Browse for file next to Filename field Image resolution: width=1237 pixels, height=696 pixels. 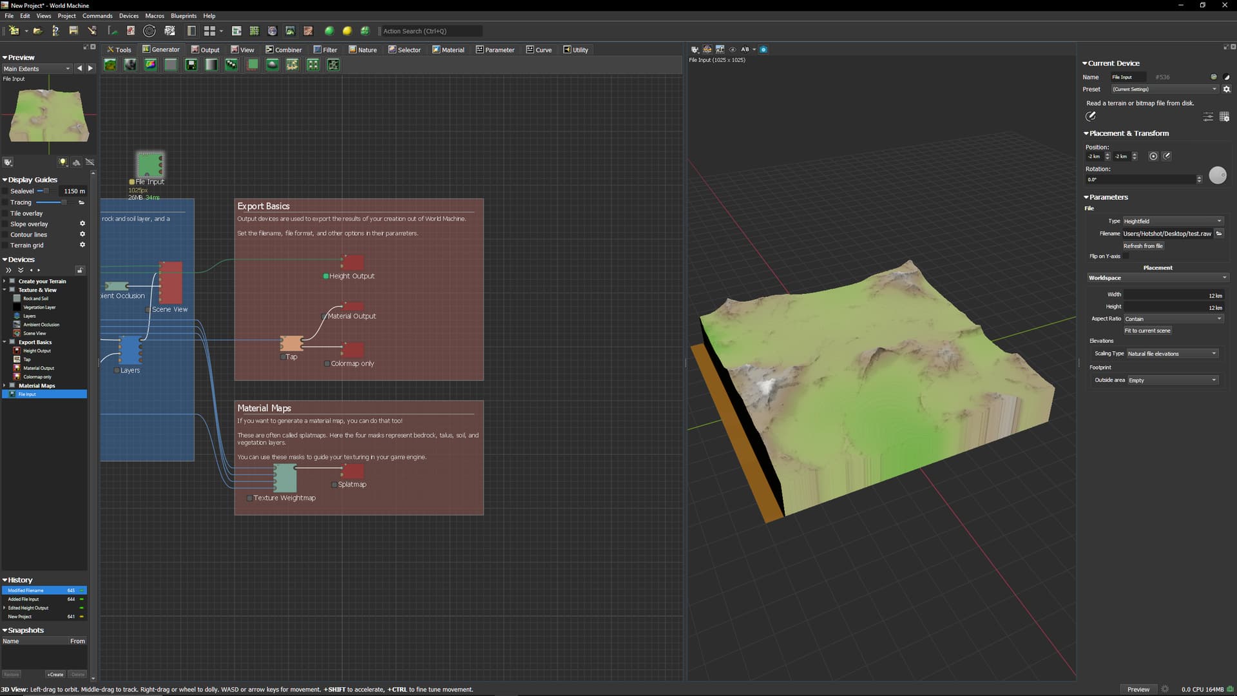click(1219, 233)
